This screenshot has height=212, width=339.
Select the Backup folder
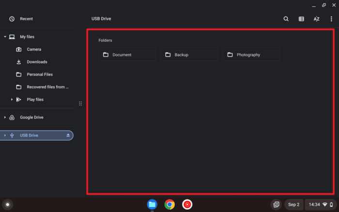[189, 55]
